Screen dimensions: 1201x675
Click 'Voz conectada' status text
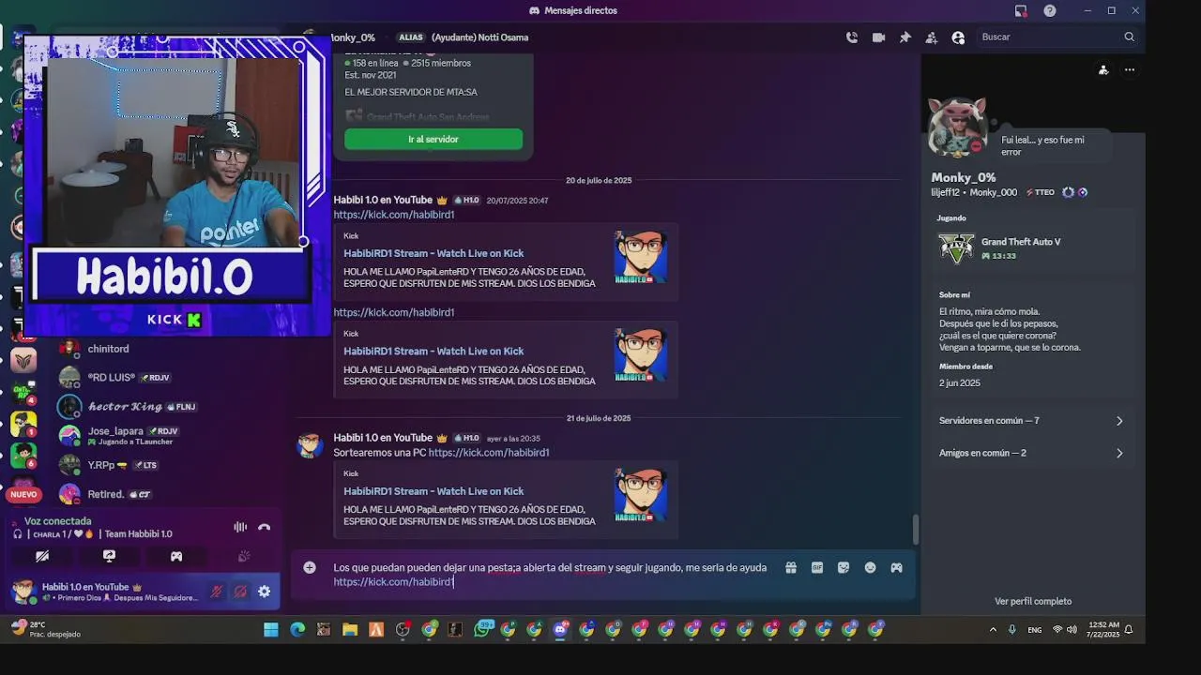58,521
